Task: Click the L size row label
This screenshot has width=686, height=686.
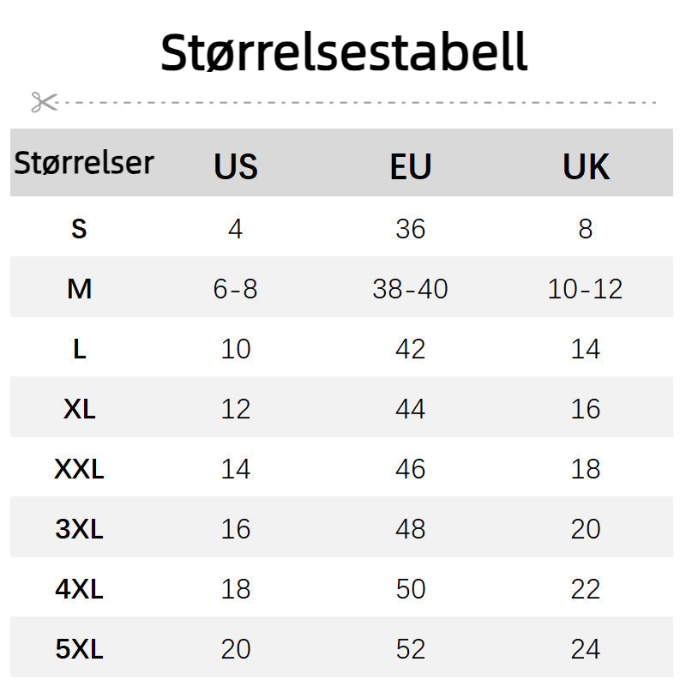Action: point(79,349)
